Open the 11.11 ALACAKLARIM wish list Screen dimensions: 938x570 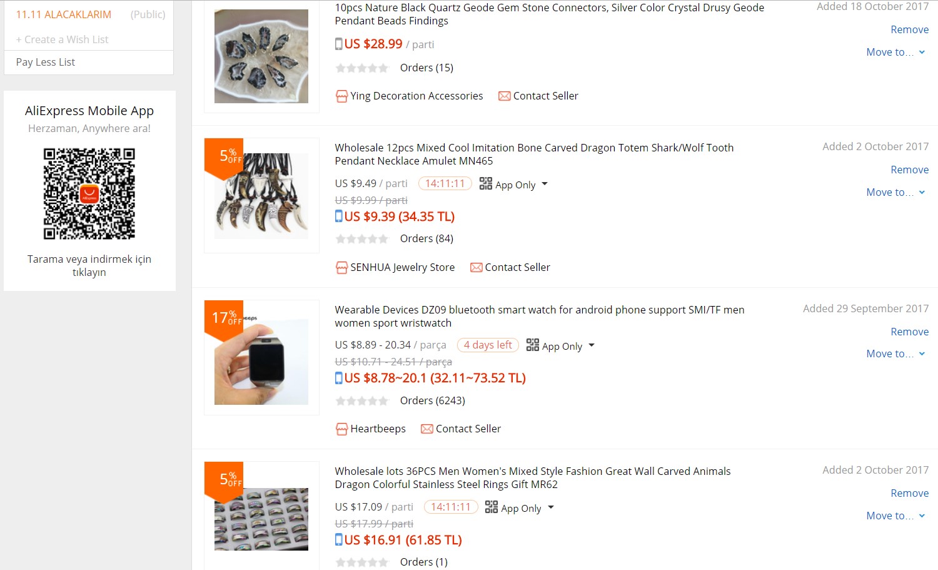pos(64,14)
